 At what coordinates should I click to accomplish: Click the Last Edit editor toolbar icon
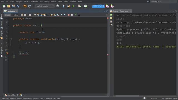point(22,15)
